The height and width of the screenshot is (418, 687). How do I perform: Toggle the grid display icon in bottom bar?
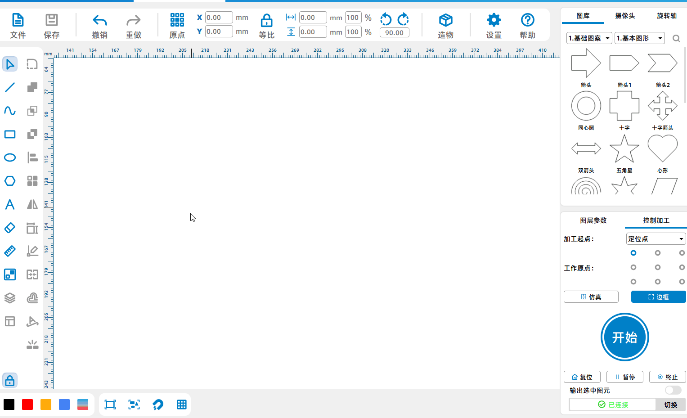click(x=182, y=405)
